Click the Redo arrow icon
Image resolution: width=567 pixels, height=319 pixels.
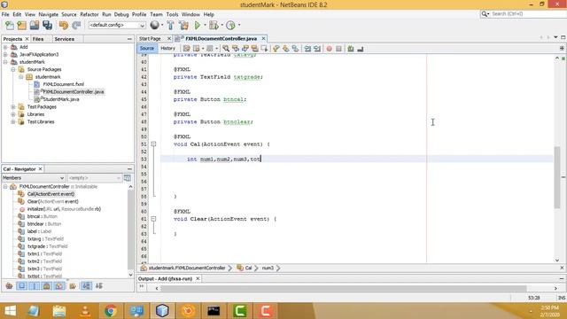[x=76, y=25]
